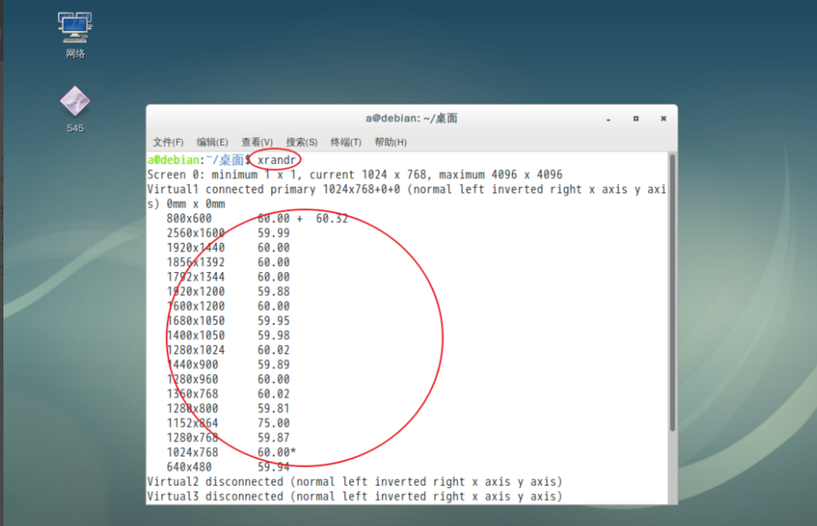Open the 查看(V) menu
Screen dimensions: 817x526
click(257, 142)
